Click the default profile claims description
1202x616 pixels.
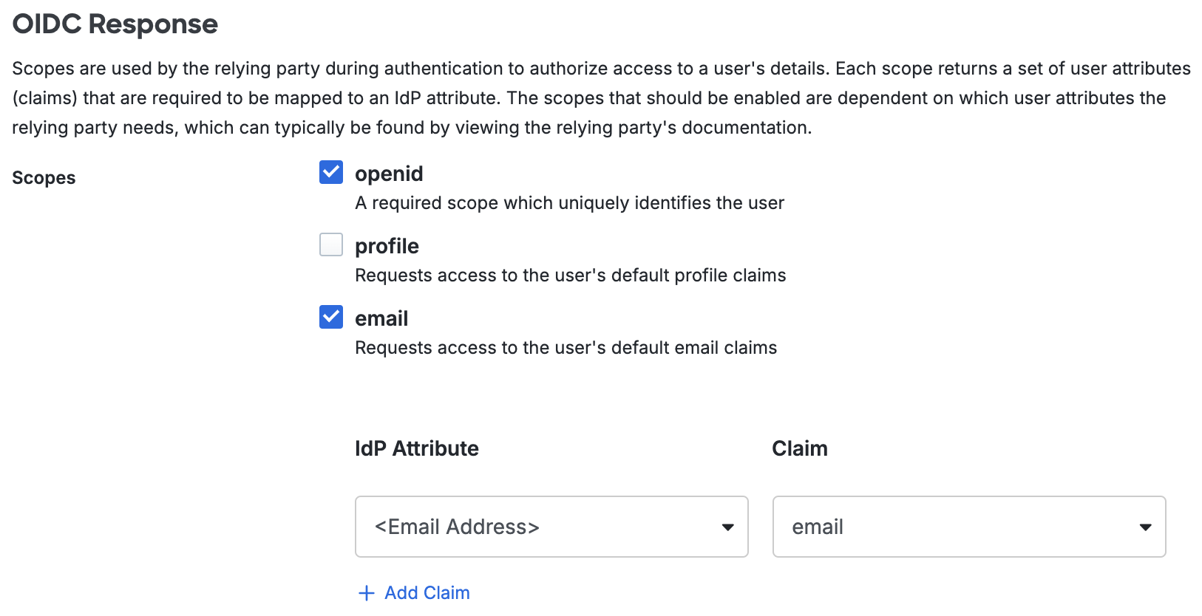coord(570,276)
